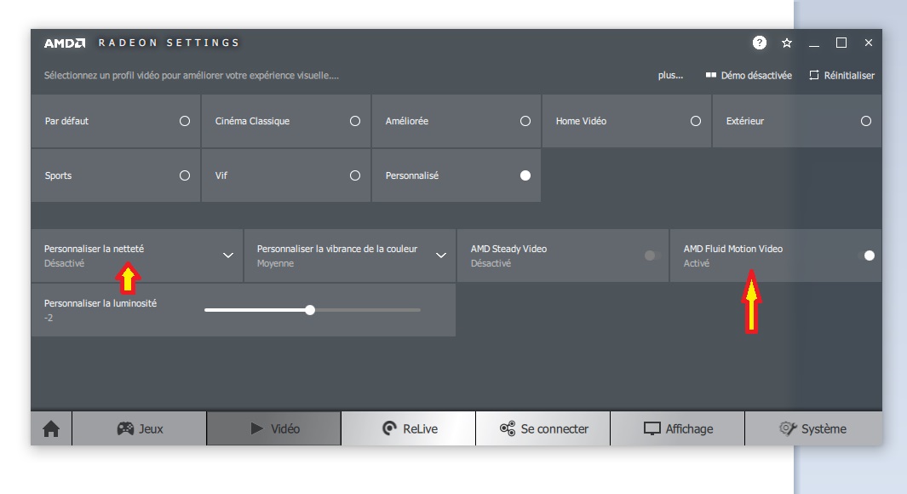The width and height of the screenshot is (907, 494).
Task: Click the "Sélectionnez un profil vidéo" description text
Action: (192, 75)
